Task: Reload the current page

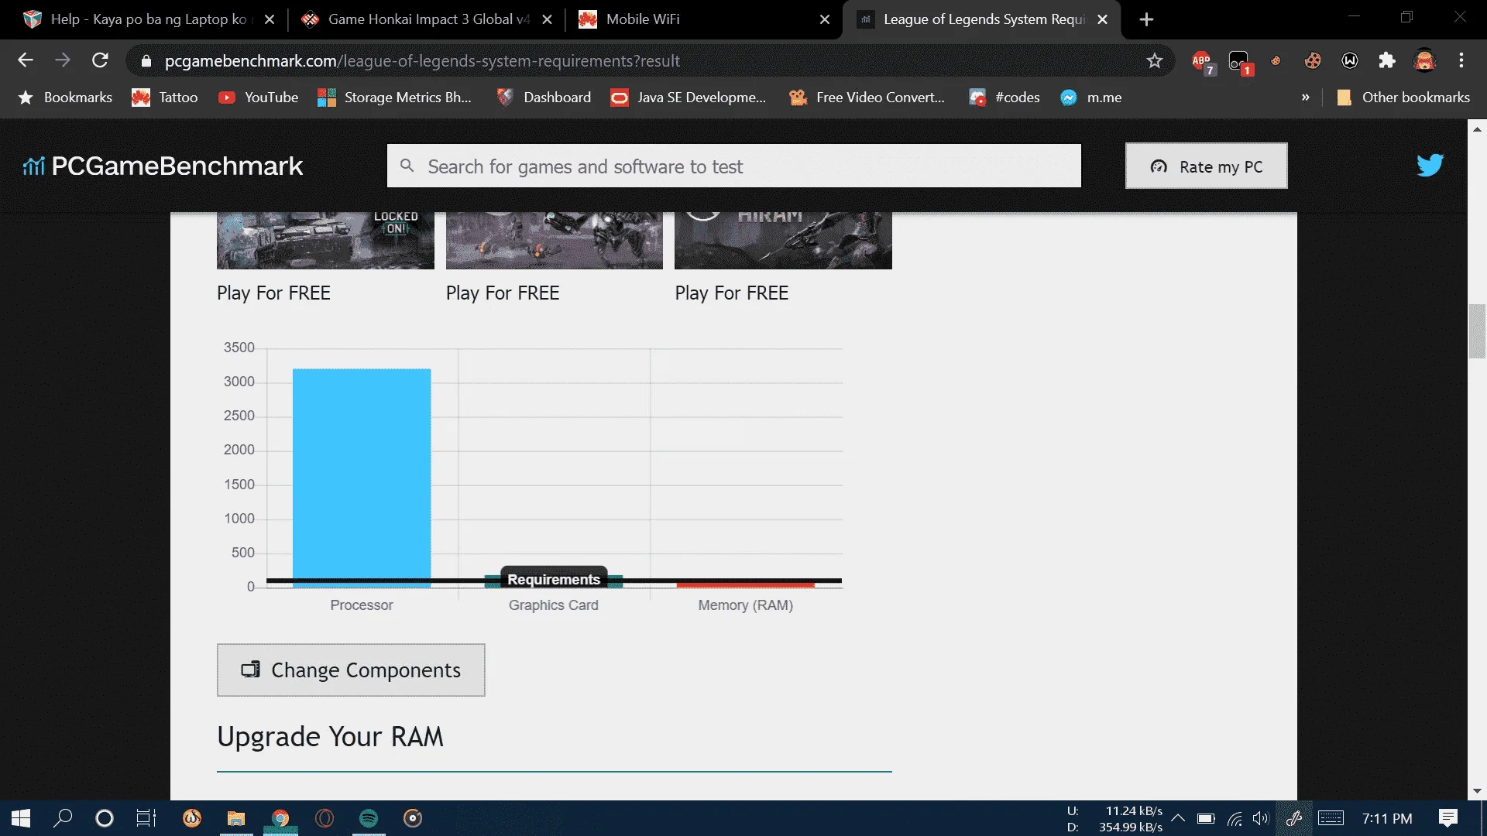Action: click(x=100, y=60)
